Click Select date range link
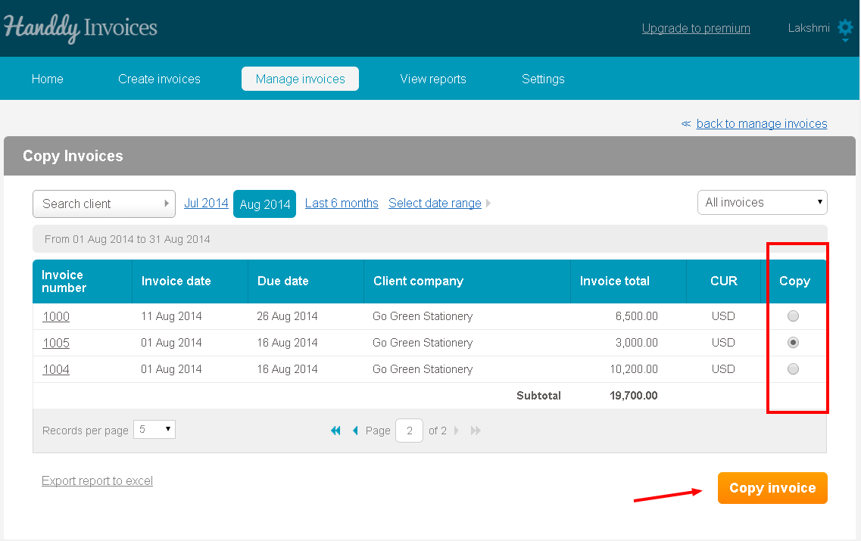The width and height of the screenshot is (861, 541). [x=435, y=203]
